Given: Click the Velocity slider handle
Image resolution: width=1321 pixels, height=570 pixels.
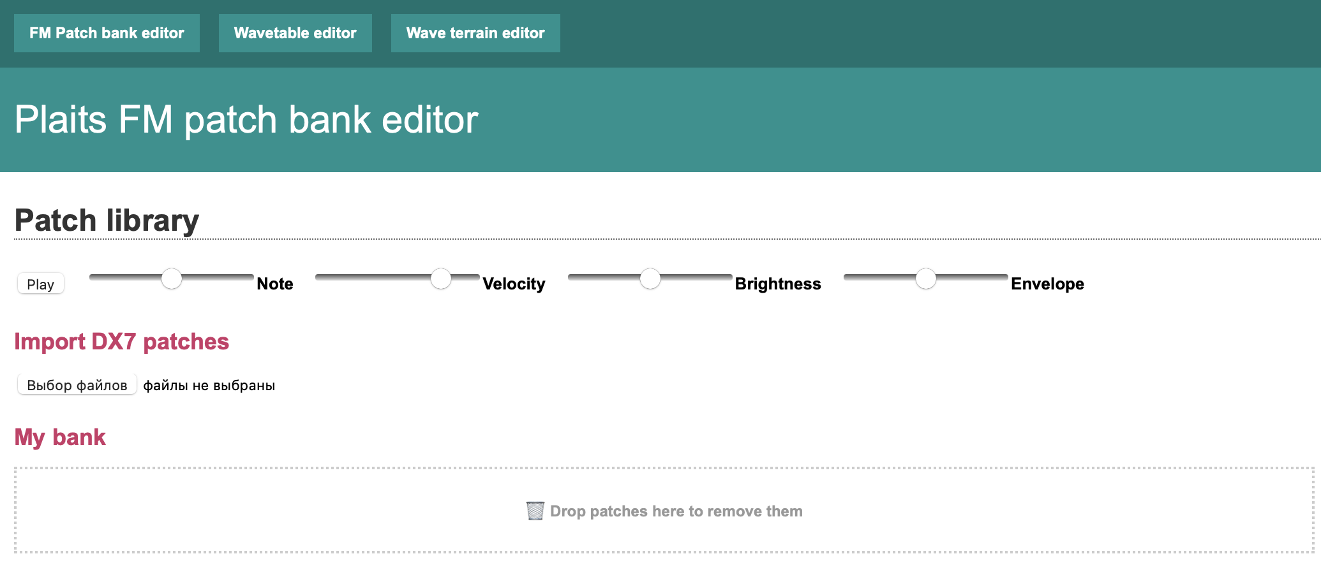Looking at the screenshot, I should 441,279.
